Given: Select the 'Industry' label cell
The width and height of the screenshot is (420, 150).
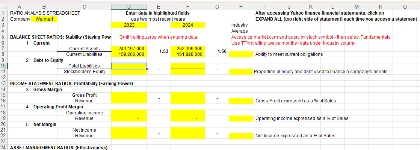Looking at the screenshot, I should 241,25.
